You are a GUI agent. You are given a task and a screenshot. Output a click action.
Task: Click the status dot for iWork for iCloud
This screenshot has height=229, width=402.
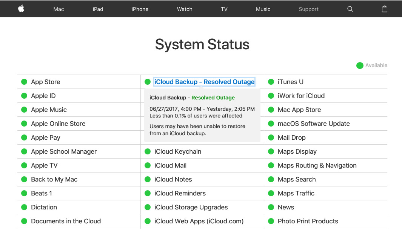(x=271, y=96)
